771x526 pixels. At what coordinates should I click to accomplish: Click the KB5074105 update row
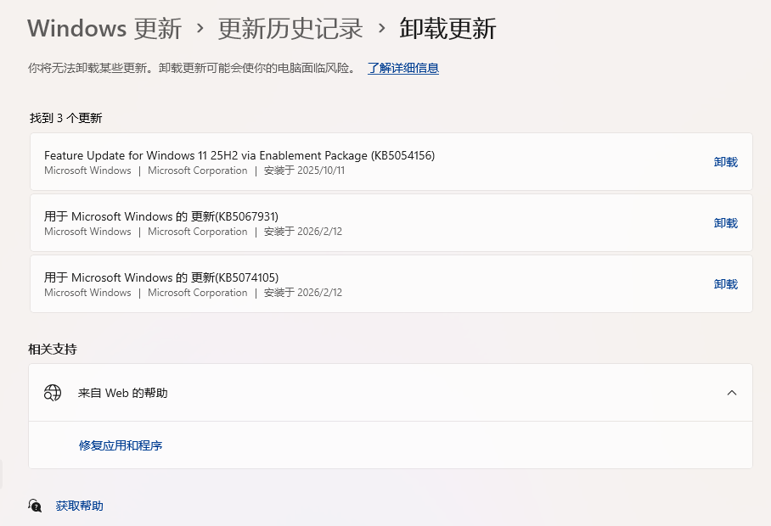[x=340, y=284]
